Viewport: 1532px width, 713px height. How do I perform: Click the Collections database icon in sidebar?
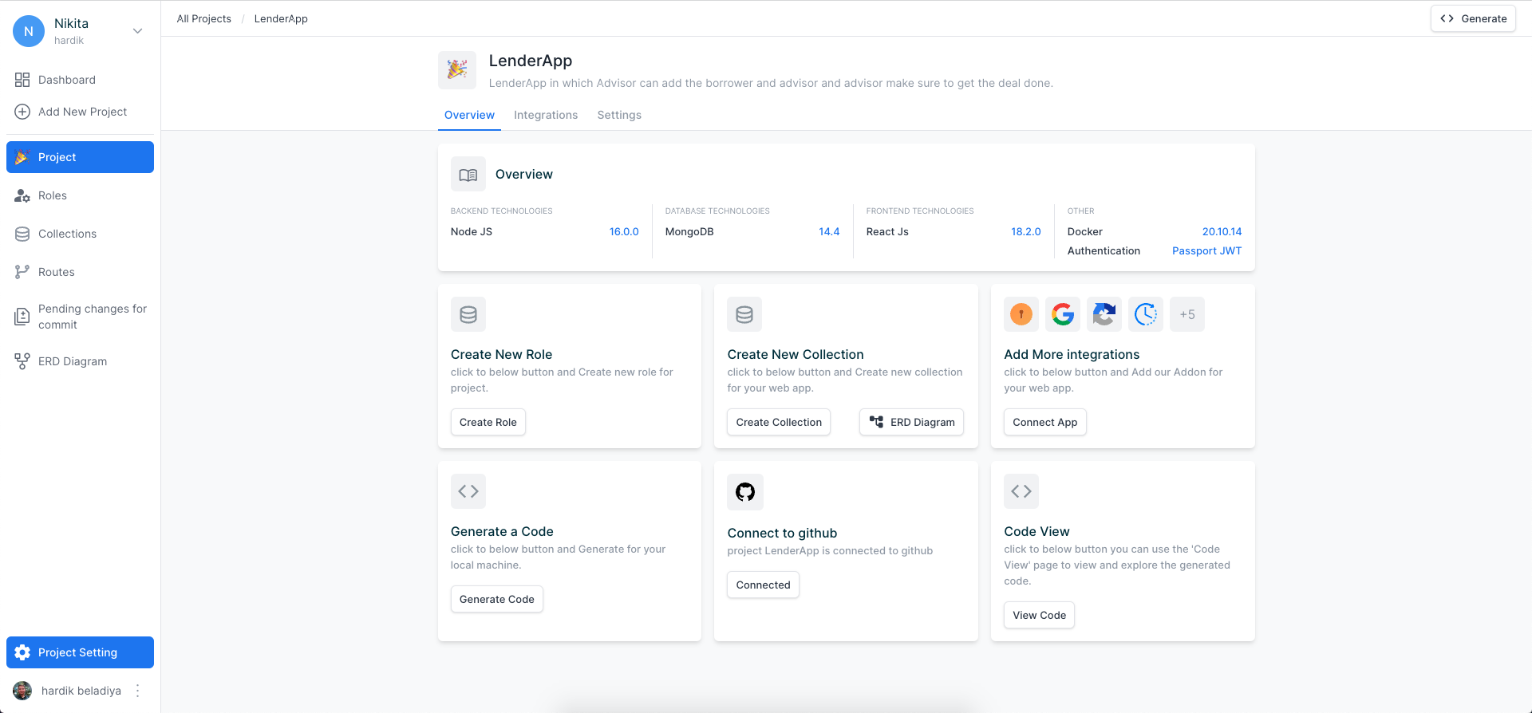point(22,234)
